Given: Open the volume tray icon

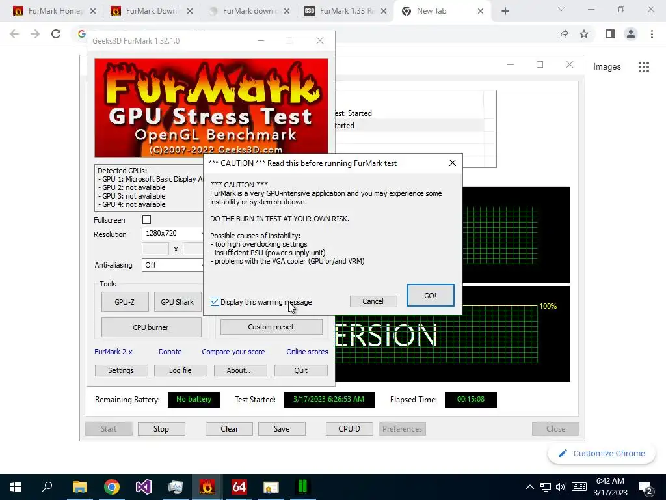Looking at the screenshot, I should click(561, 487).
